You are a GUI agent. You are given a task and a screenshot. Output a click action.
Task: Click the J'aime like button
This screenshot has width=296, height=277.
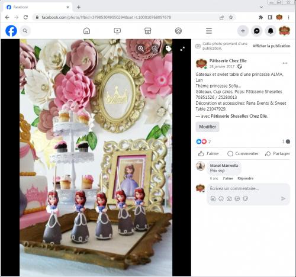click(208, 153)
